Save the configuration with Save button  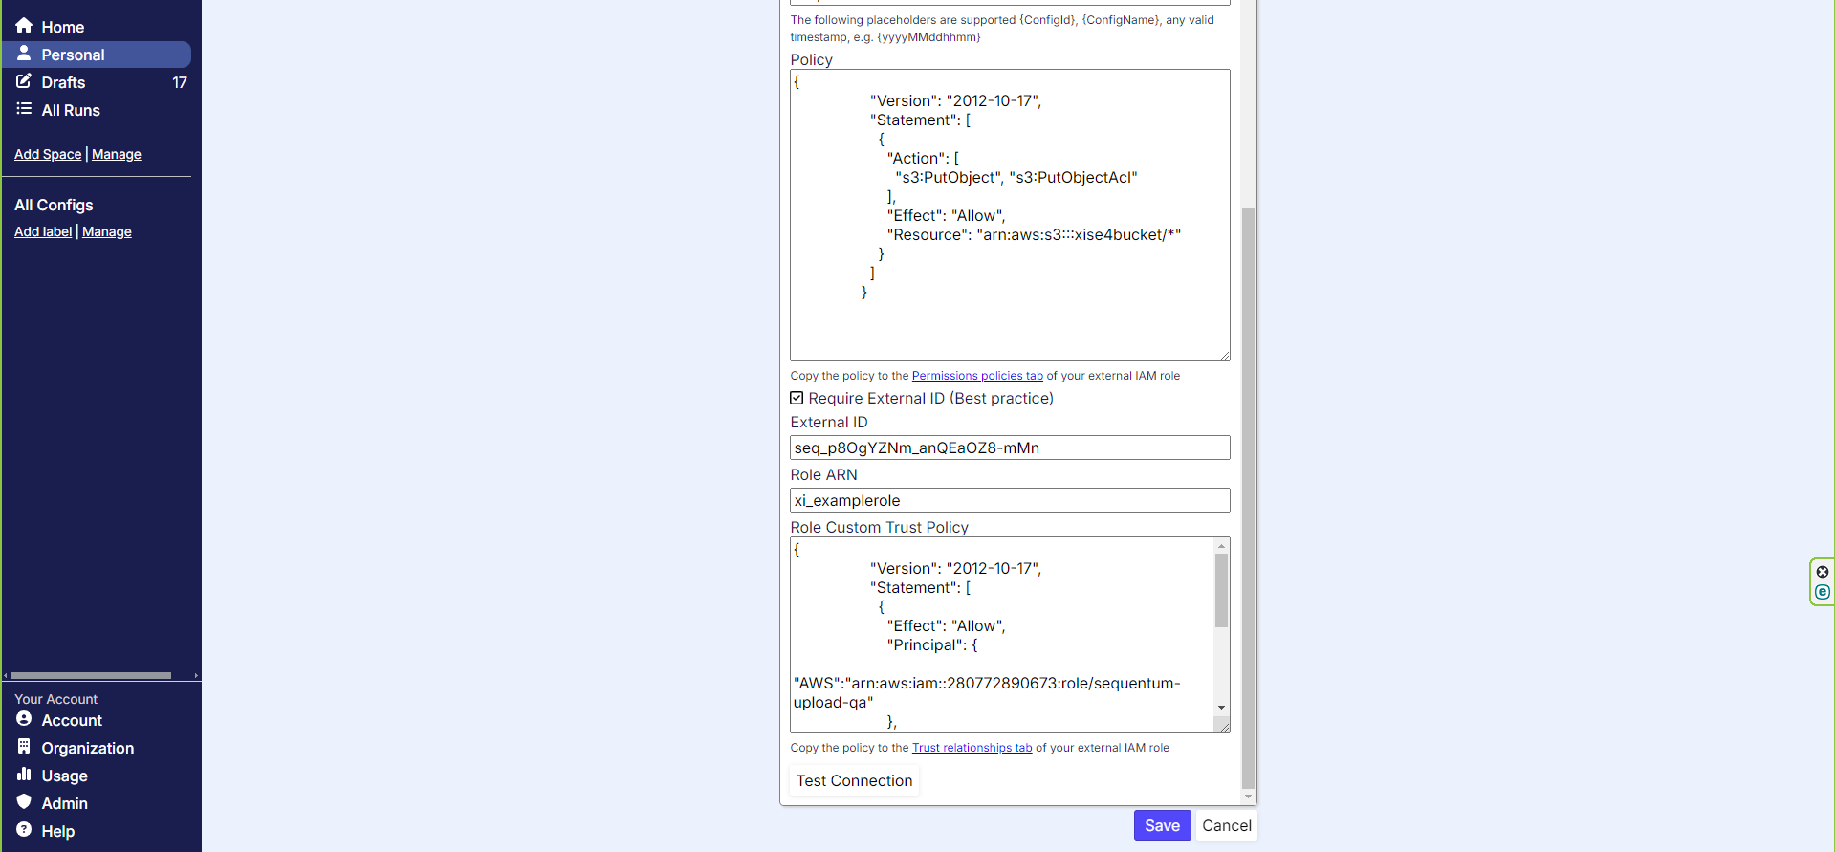[x=1162, y=825]
